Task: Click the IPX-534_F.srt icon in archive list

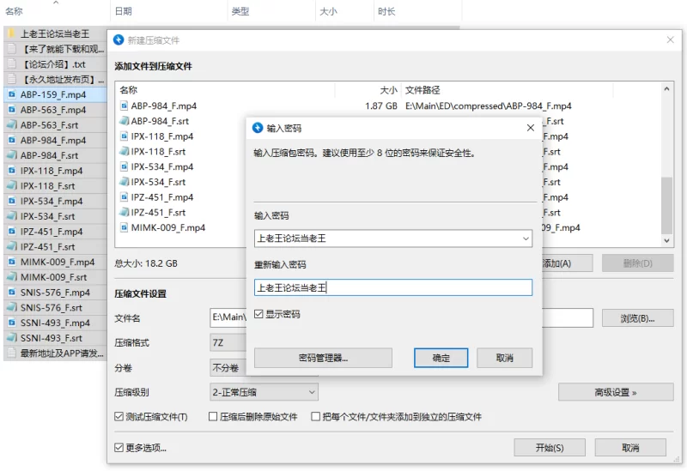Action: coord(124,182)
